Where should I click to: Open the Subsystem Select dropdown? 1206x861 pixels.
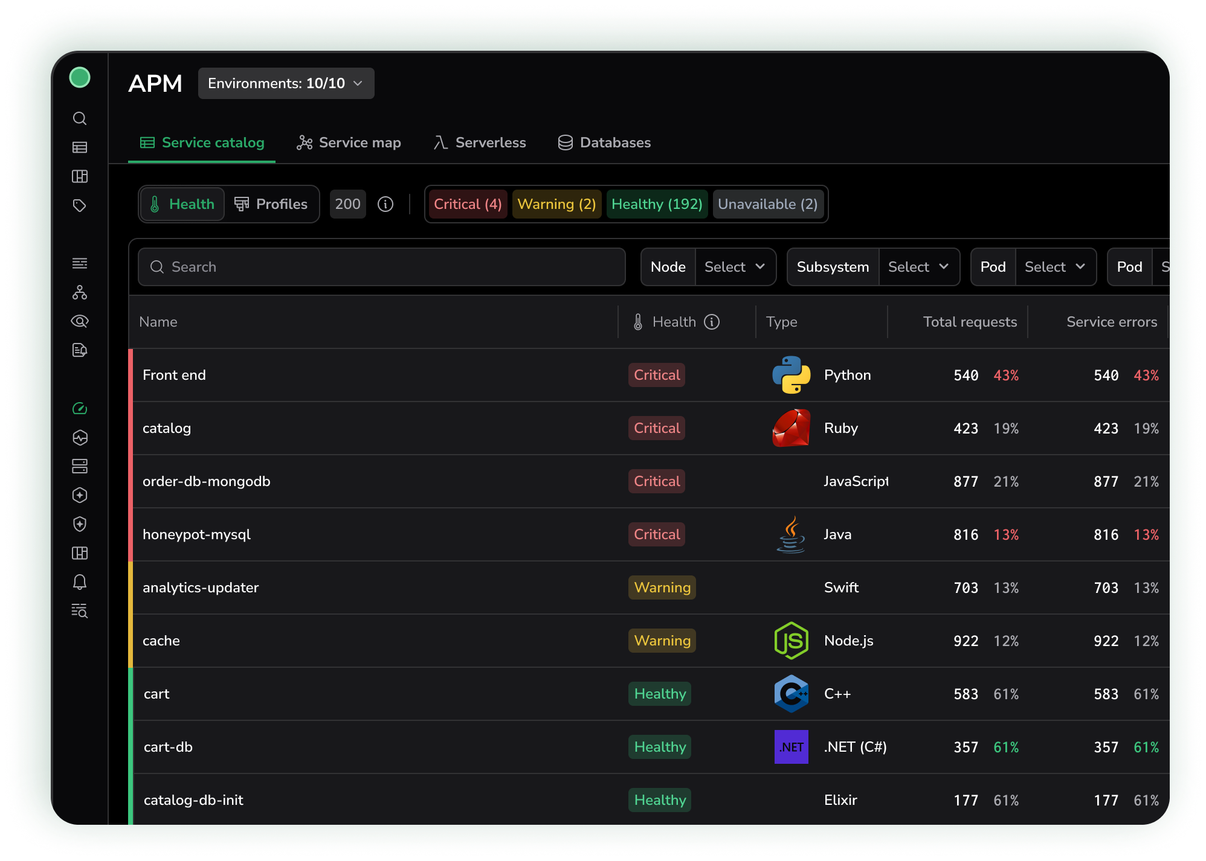(918, 267)
